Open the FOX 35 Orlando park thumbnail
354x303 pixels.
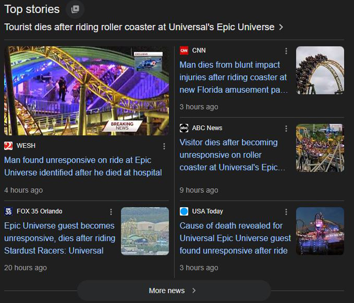(145, 231)
